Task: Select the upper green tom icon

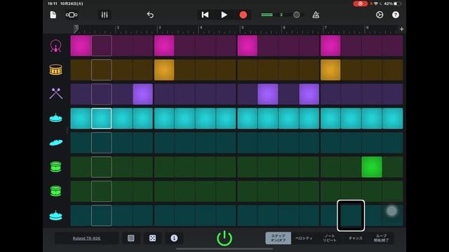Action: (x=55, y=167)
